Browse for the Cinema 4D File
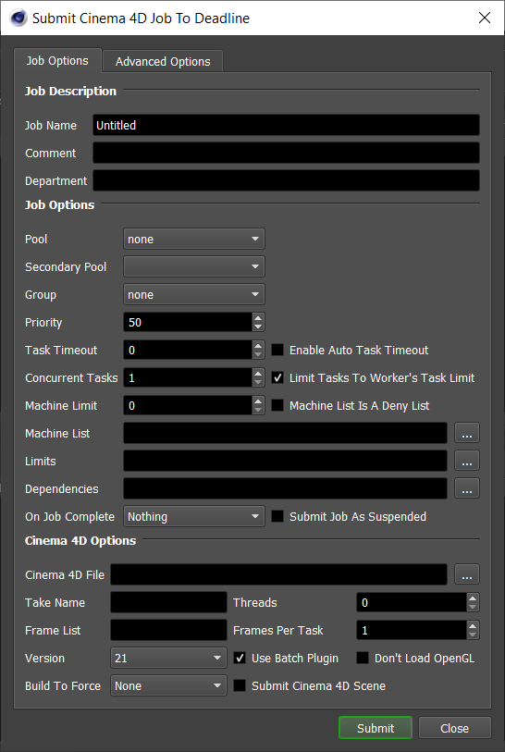 click(467, 574)
